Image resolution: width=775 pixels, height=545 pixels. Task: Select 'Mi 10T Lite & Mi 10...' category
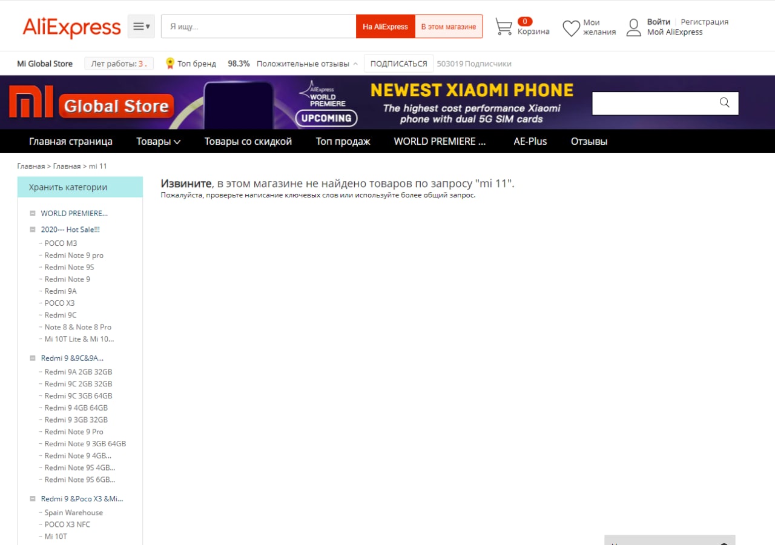(x=79, y=339)
